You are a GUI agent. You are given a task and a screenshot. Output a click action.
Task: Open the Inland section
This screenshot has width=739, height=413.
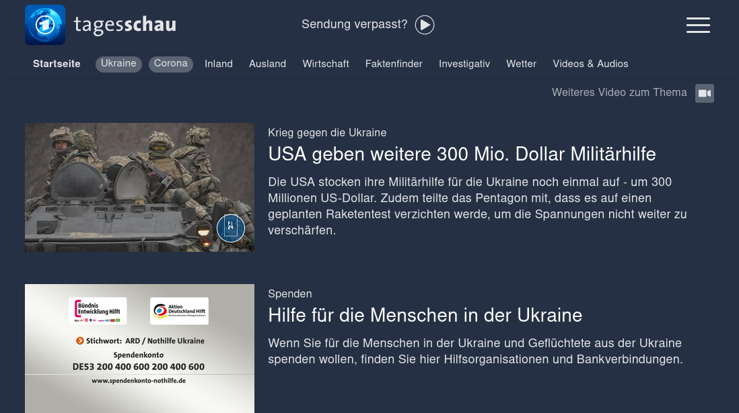[219, 64]
